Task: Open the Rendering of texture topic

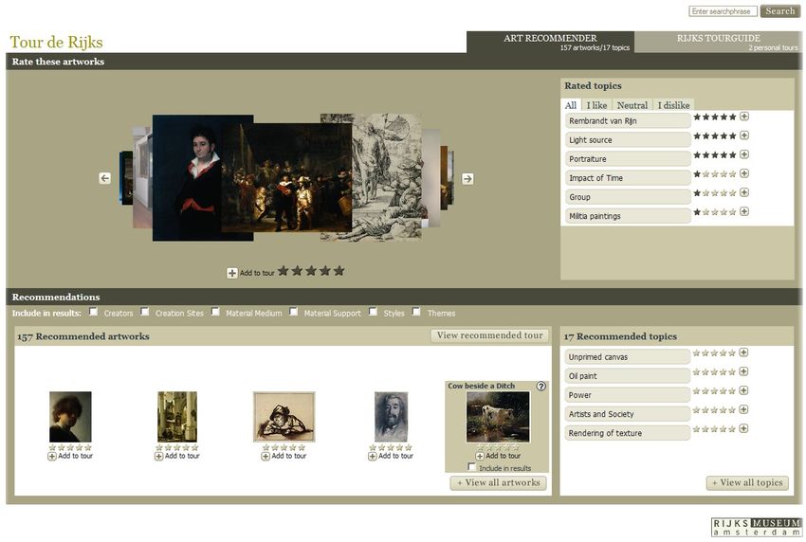Action: pos(627,433)
